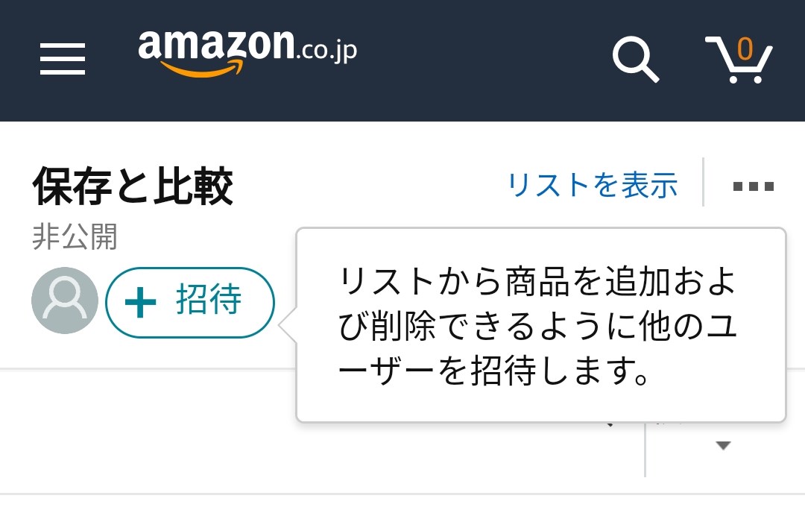Click the tooltip's pointer arrow near 招待
The height and width of the screenshot is (519, 805).
coord(288,326)
